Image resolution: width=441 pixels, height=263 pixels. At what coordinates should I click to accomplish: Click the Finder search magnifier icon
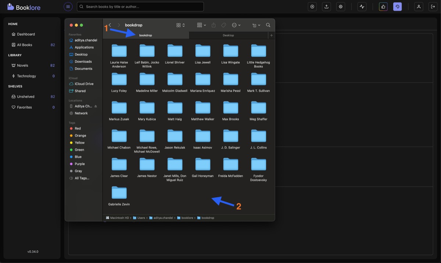click(x=268, y=25)
